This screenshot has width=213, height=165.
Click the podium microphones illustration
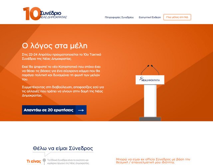150,70
